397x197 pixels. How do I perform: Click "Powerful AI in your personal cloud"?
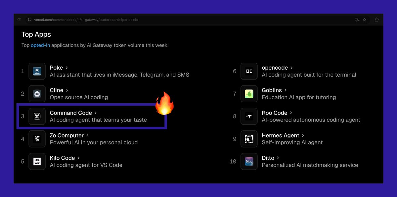[x=94, y=143]
